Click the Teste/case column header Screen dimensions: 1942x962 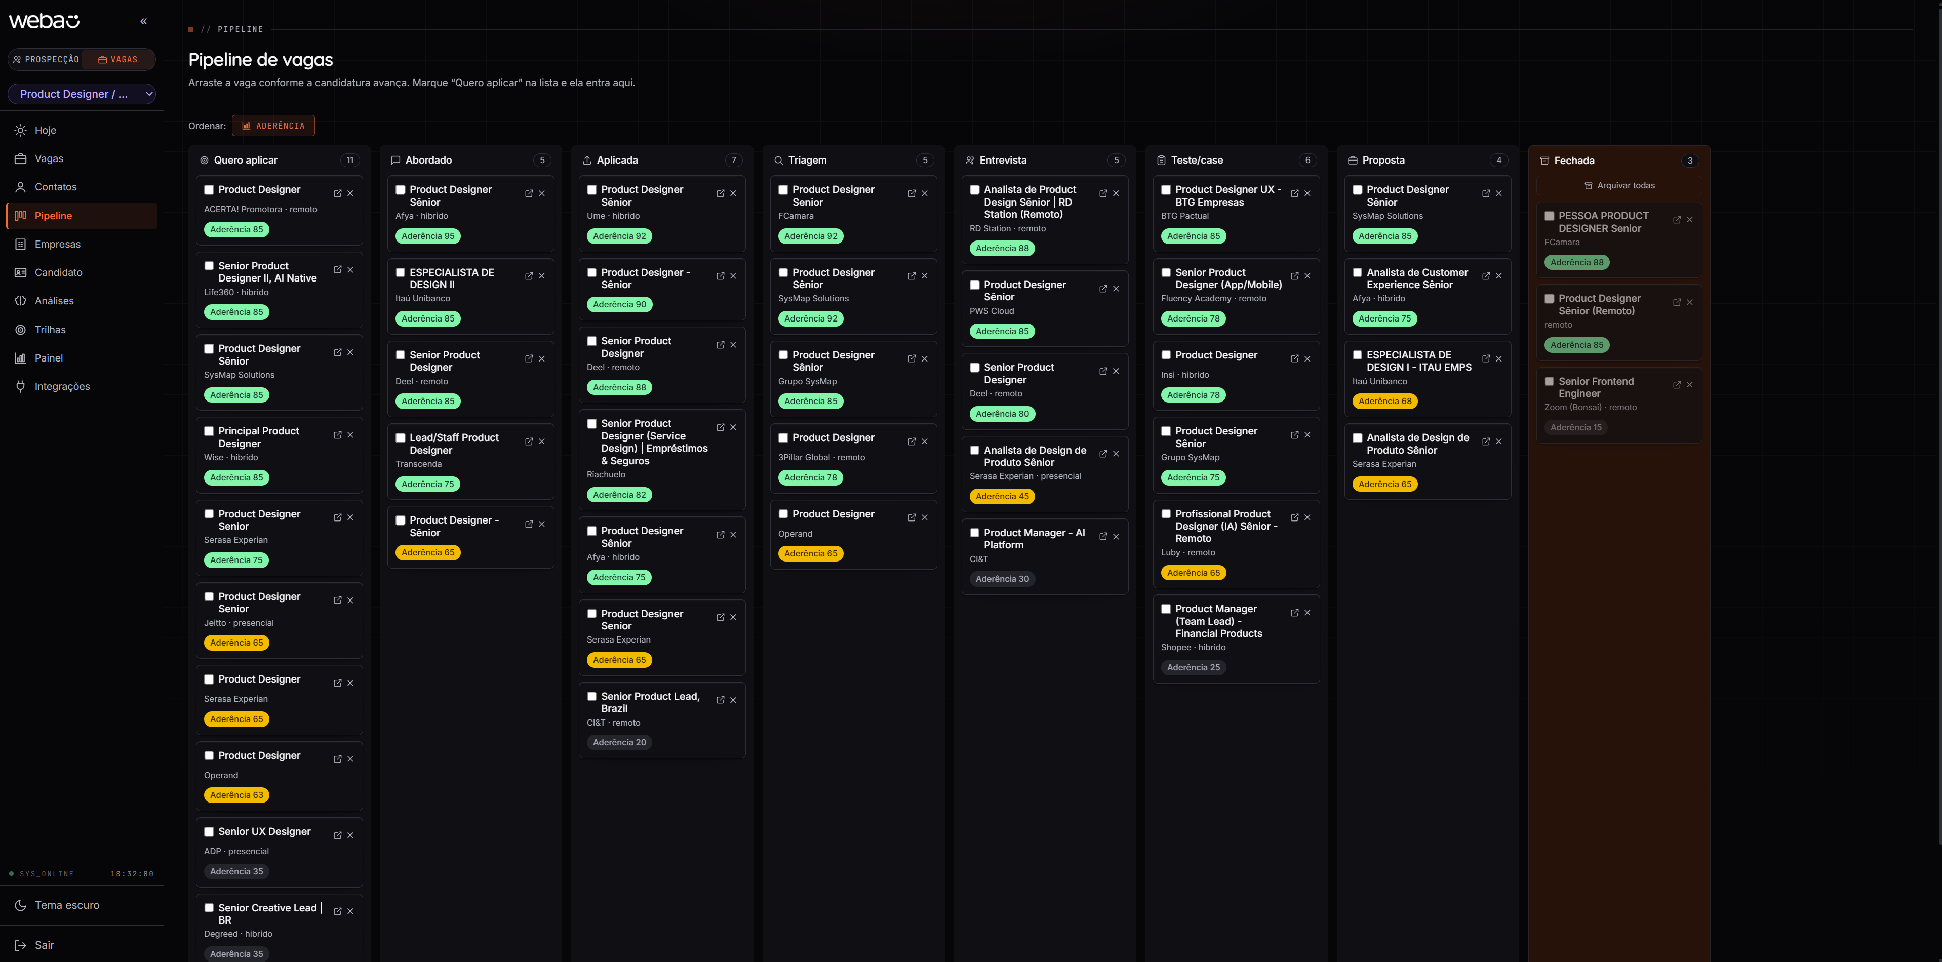1197,161
